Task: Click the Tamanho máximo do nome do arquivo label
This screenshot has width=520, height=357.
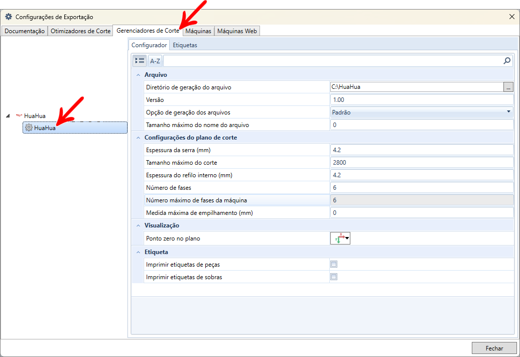Action: pyautogui.click(x=197, y=125)
